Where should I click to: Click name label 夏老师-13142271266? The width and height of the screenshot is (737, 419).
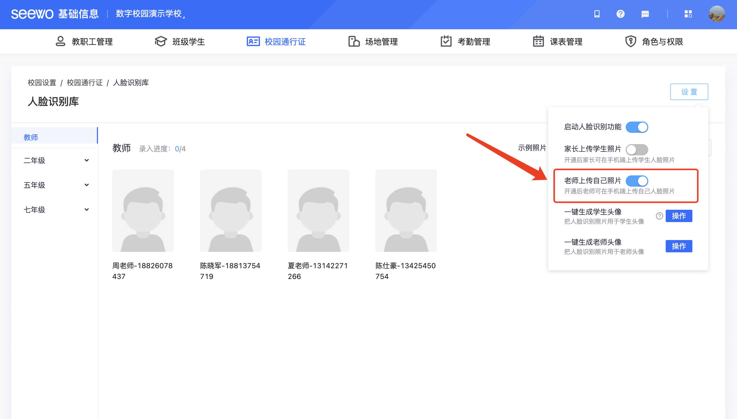click(318, 271)
